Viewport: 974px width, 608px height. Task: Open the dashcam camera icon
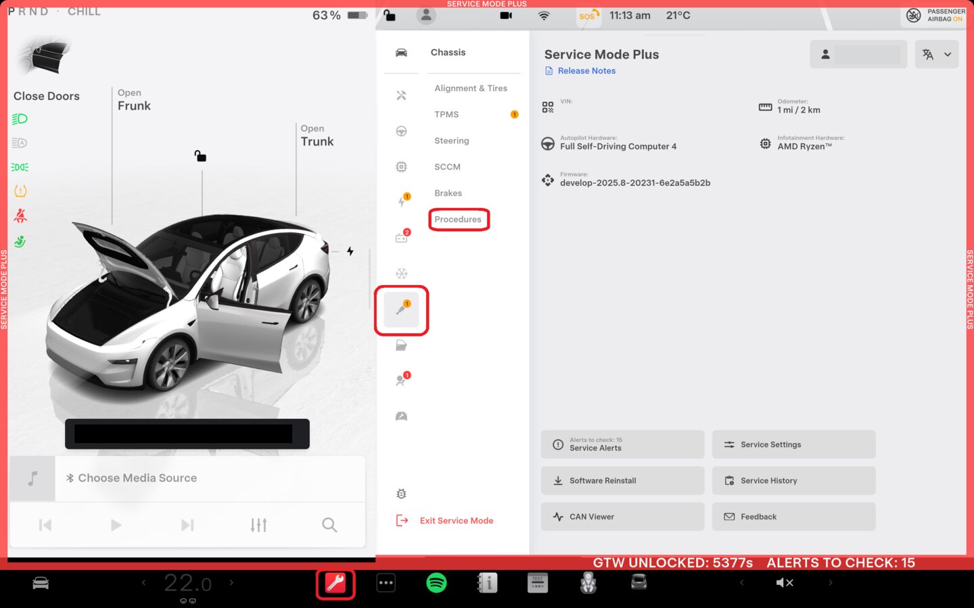point(505,16)
